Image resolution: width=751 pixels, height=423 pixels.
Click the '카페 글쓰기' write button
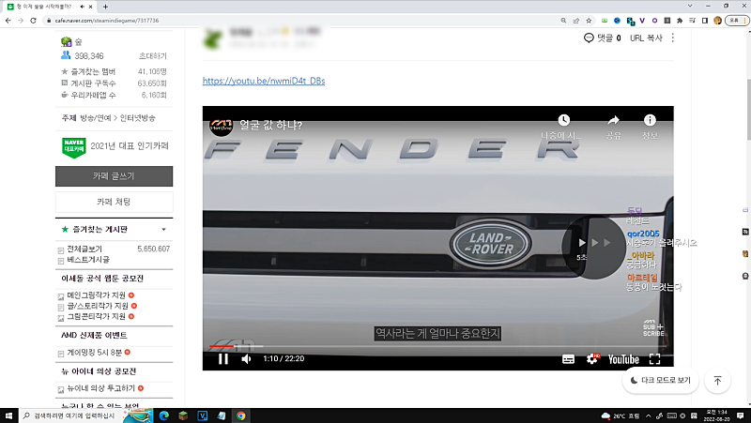coord(114,176)
